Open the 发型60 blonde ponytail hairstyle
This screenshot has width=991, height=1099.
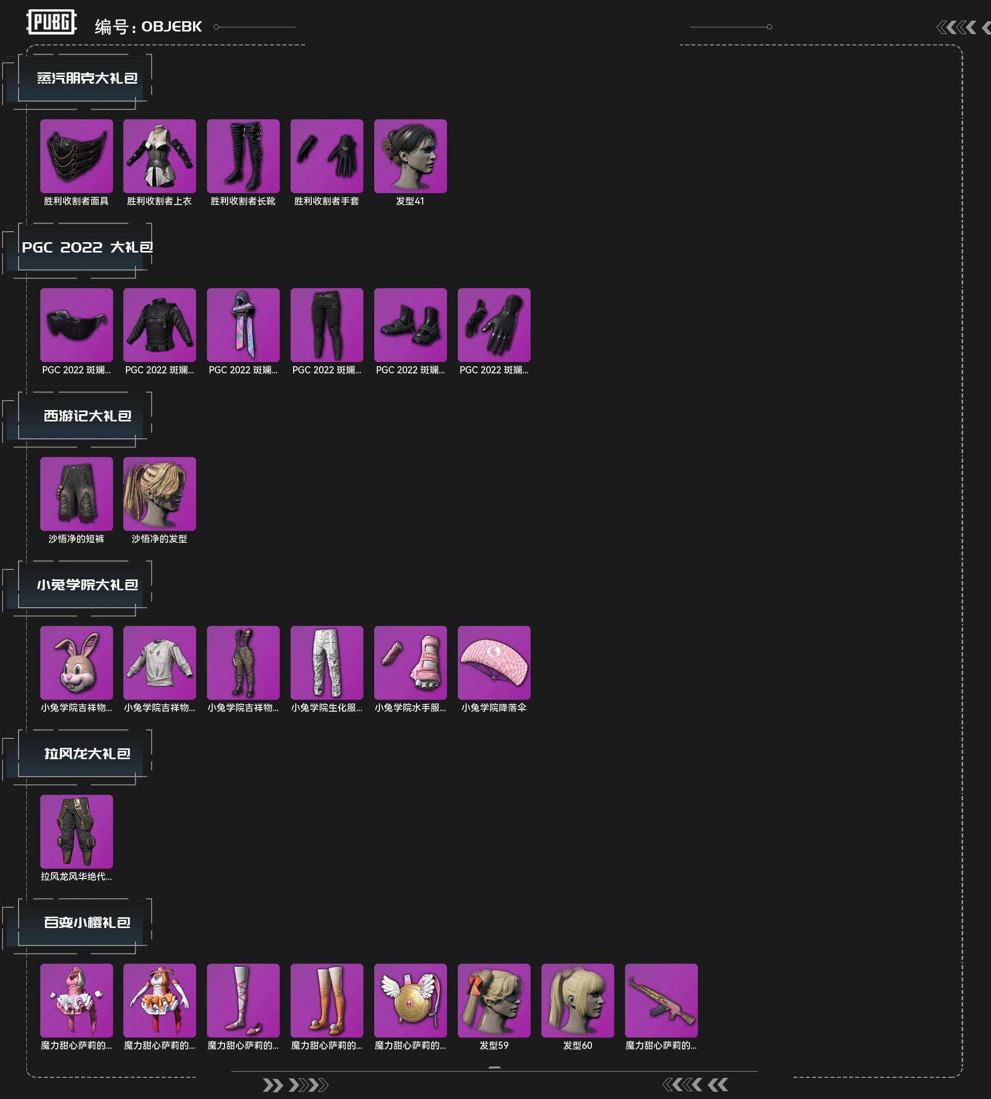tap(577, 1000)
